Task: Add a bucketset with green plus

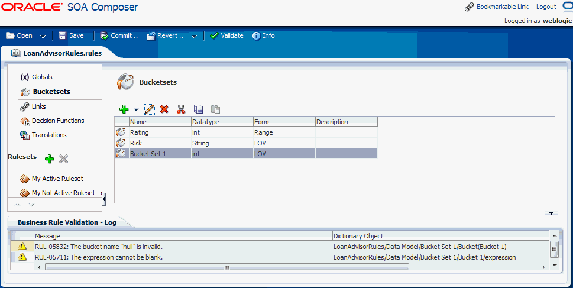Action: (124, 109)
